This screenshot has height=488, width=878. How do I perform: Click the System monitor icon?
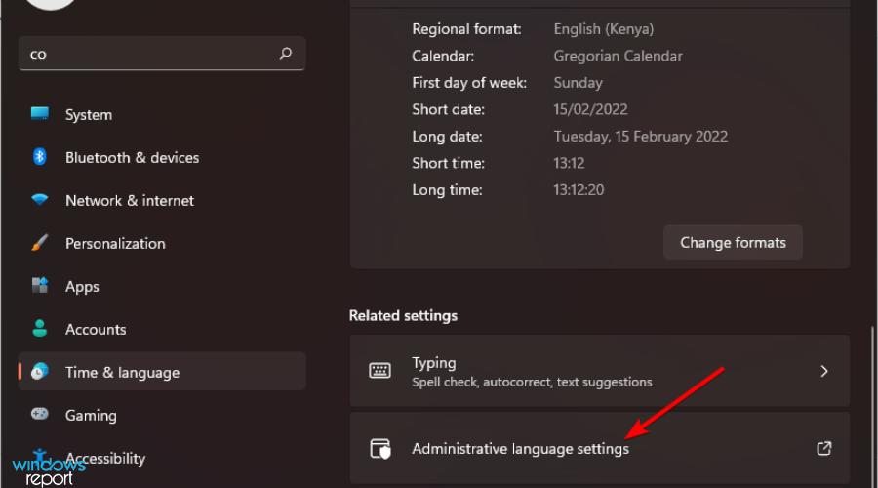40,114
